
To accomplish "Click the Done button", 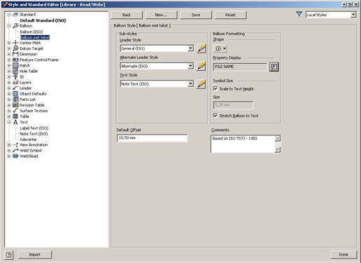I will tap(344, 255).
